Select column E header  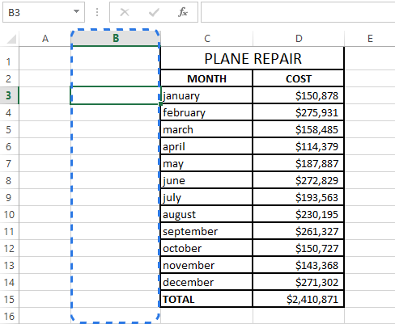point(370,39)
